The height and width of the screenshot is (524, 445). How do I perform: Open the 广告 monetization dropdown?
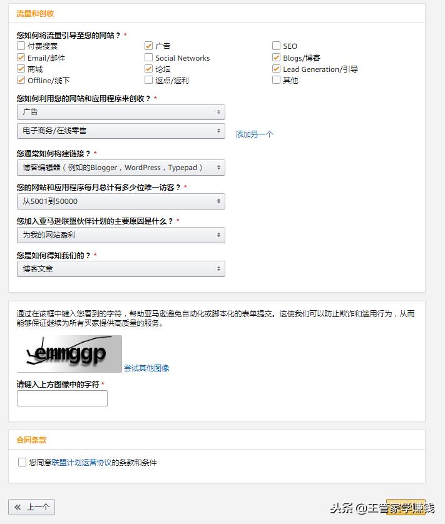tap(121, 112)
